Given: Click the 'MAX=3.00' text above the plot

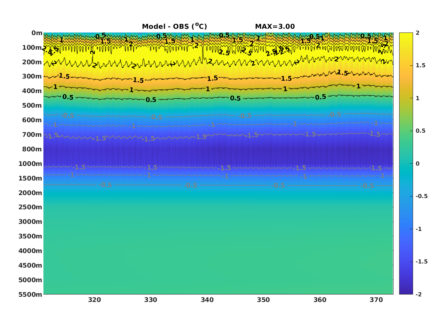Looking at the screenshot, I should pyautogui.click(x=275, y=27).
